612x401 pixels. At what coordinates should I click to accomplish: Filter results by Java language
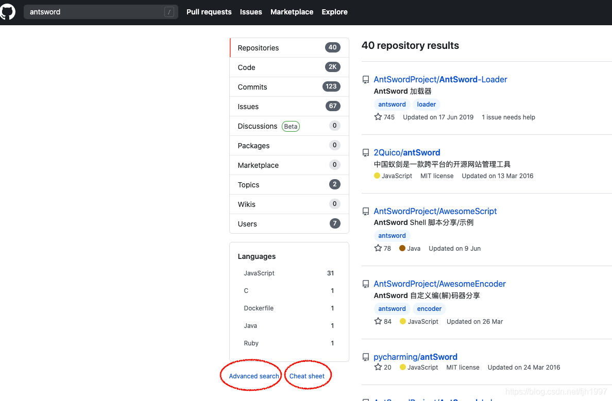click(x=289, y=326)
